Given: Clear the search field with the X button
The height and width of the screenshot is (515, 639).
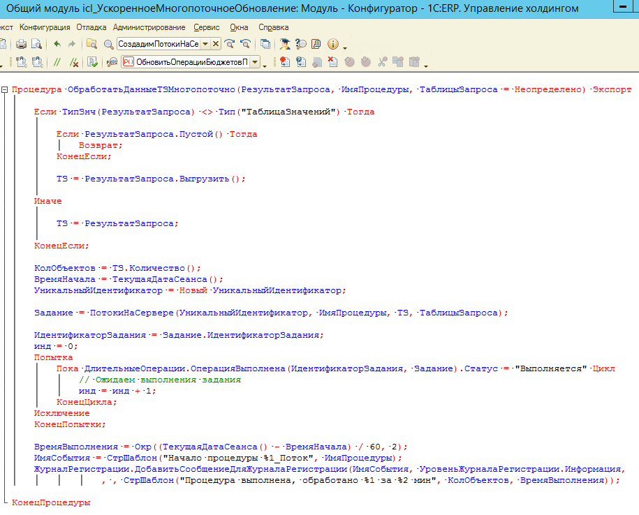Looking at the screenshot, I should pyautogui.click(x=216, y=43).
